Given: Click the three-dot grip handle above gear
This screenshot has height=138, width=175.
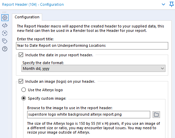Looking at the screenshot, I should [x=4, y=12].
